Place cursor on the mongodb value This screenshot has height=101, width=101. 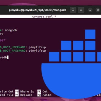(x=11, y=30)
